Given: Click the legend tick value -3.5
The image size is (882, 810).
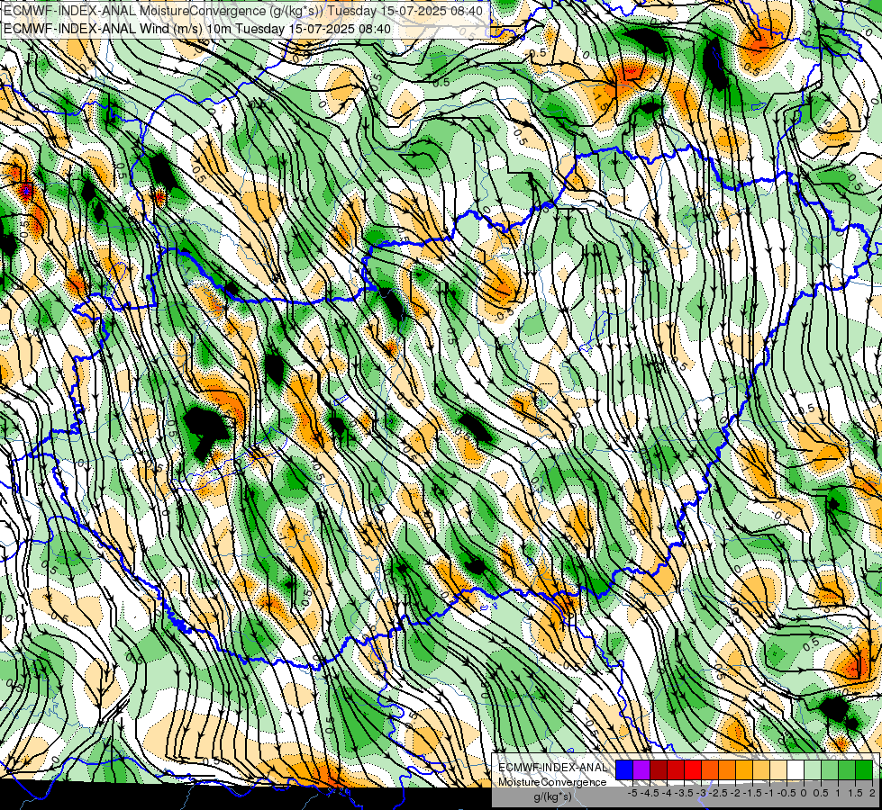Looking at the screenshot, I should pyautogui.click(x=684, y=793).
